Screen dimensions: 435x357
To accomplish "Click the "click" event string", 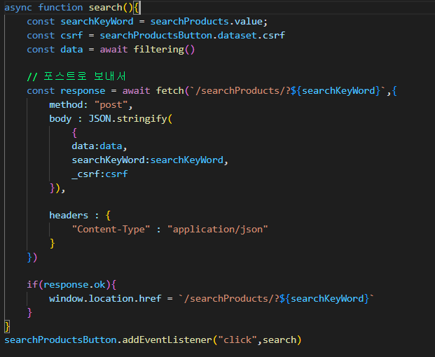I will pyautogui.click(x=237, y=340).
